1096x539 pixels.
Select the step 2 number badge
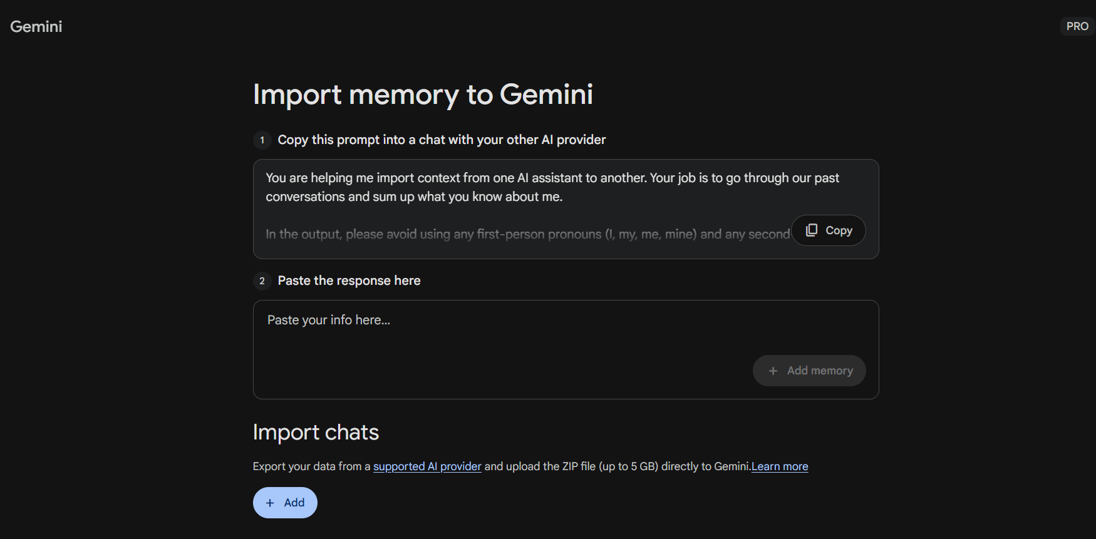click(x=262, y=281)
